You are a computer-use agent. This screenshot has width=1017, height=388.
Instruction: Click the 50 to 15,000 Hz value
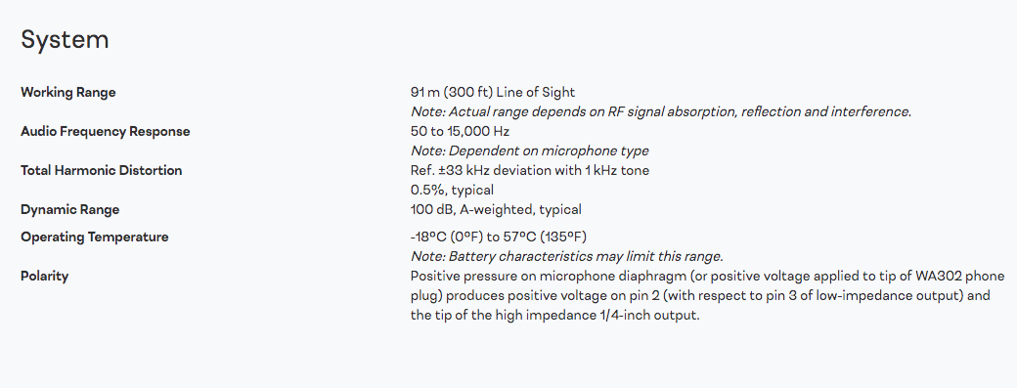pos(460,132)
